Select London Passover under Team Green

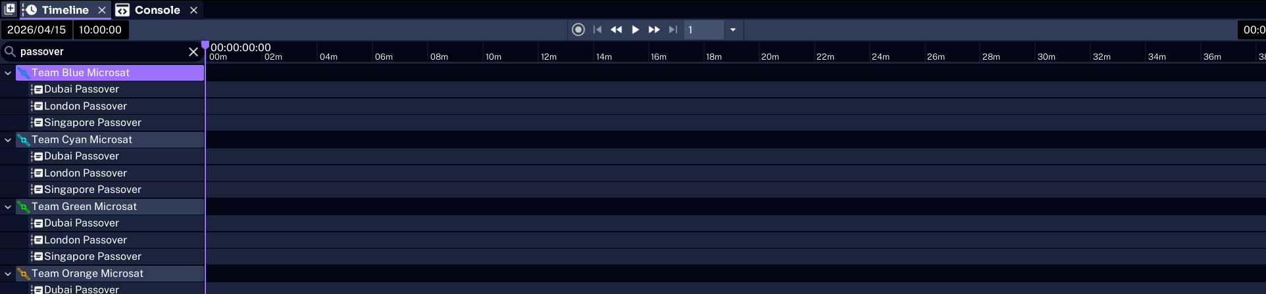(116, 240)
